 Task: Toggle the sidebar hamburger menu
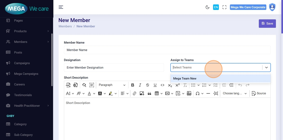(x=61, y=7)
